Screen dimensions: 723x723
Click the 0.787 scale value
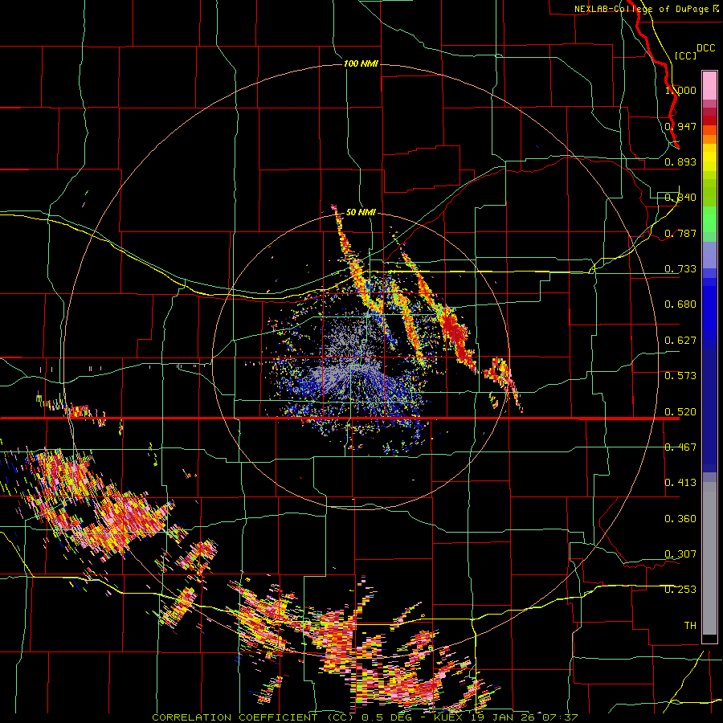coord(680,233)
